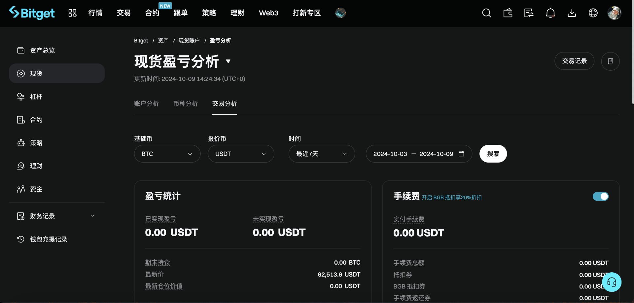Viewport: 634px width, 303px height.
Task: Click the 资金 sidebar icon
Action: [x=21, y=189]
